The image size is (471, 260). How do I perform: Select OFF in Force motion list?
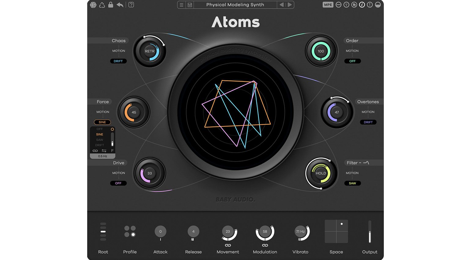click(100, 129)
